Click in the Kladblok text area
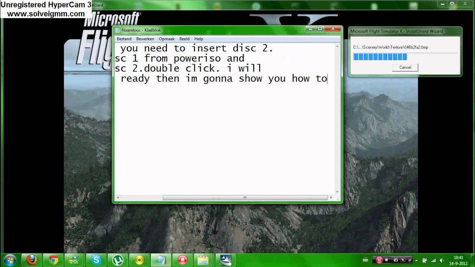The width and height of the screenshot is (475, 267). pos(225,119)
